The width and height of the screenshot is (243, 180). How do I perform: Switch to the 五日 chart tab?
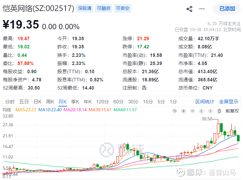(24, 102)
